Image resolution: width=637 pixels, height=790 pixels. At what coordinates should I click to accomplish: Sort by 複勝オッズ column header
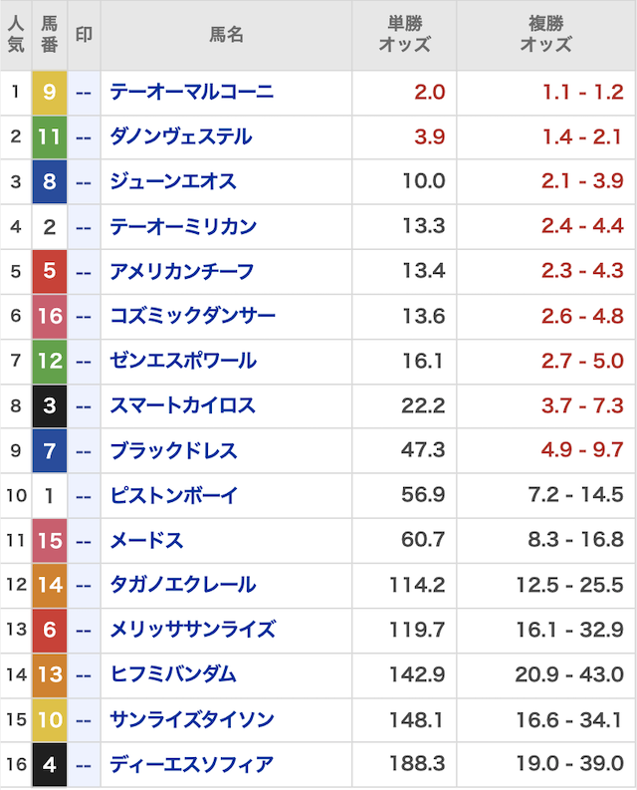tap(546, 35)
